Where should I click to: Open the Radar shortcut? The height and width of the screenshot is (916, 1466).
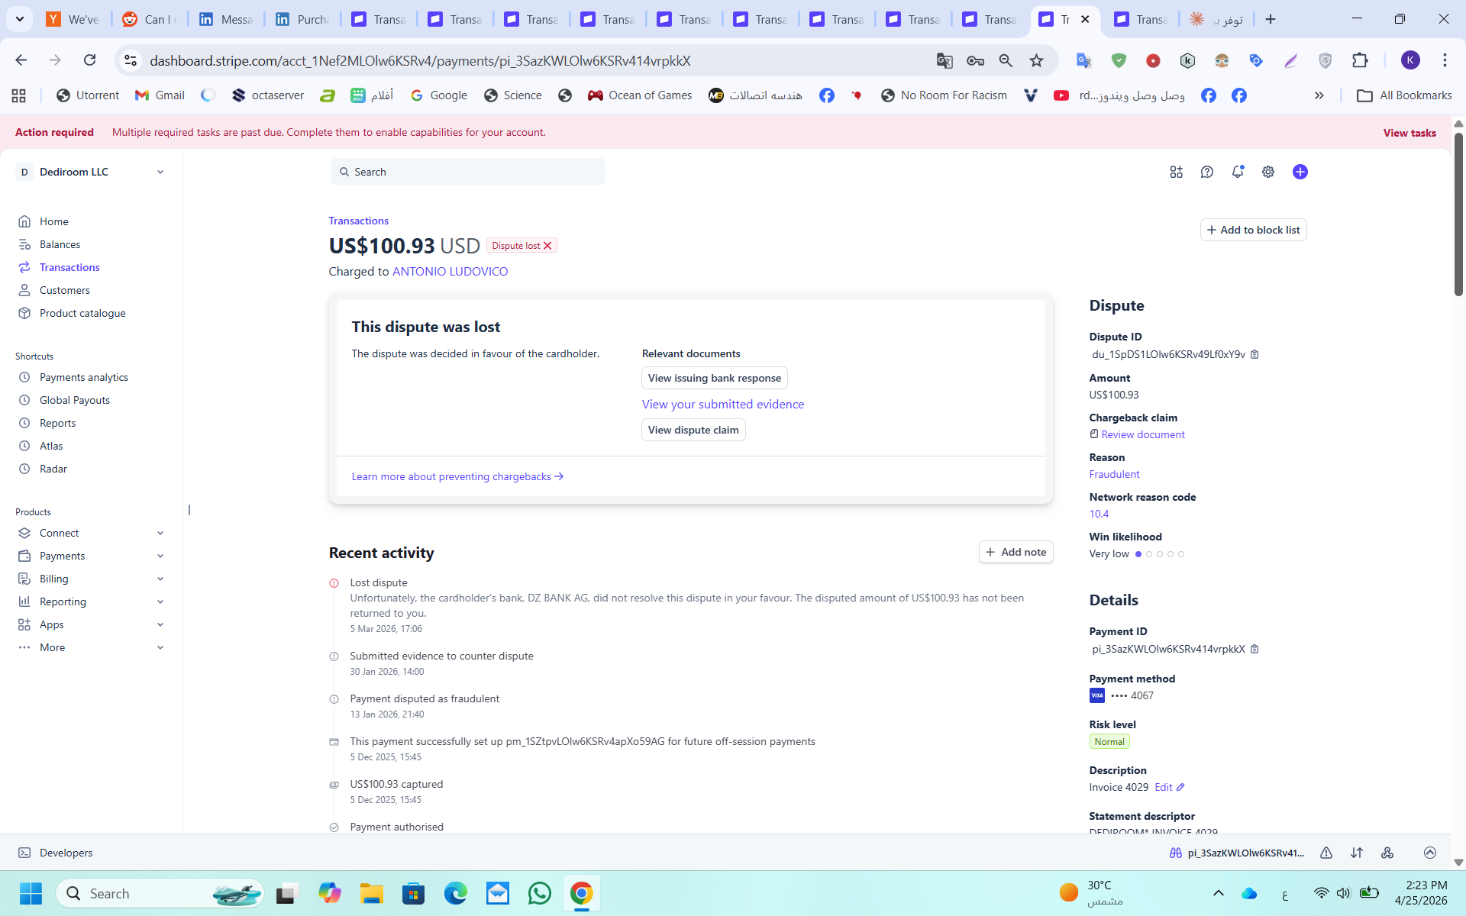click(x=53, y=469)
